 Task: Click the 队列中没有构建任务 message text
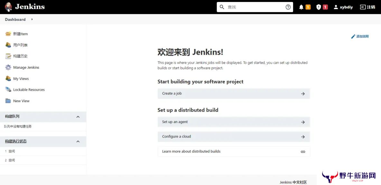pos(18,126)
